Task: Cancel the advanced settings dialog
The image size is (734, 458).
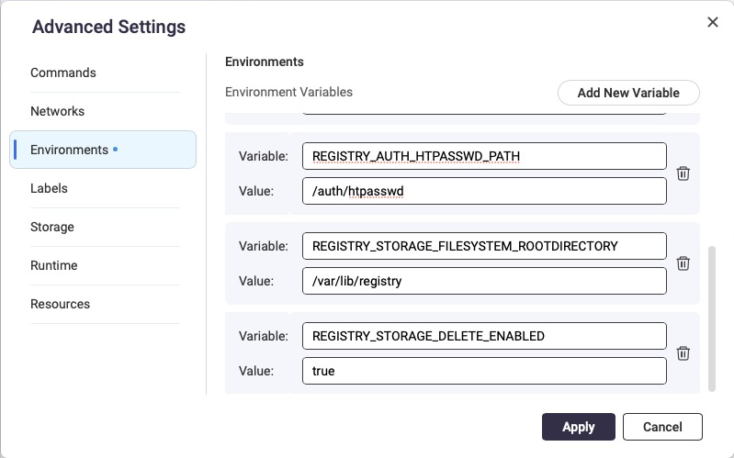Action: pos(661,427)
